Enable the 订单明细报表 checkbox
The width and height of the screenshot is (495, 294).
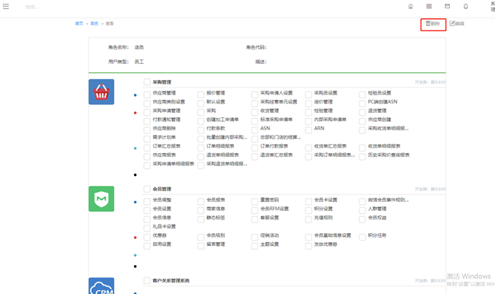201,148
